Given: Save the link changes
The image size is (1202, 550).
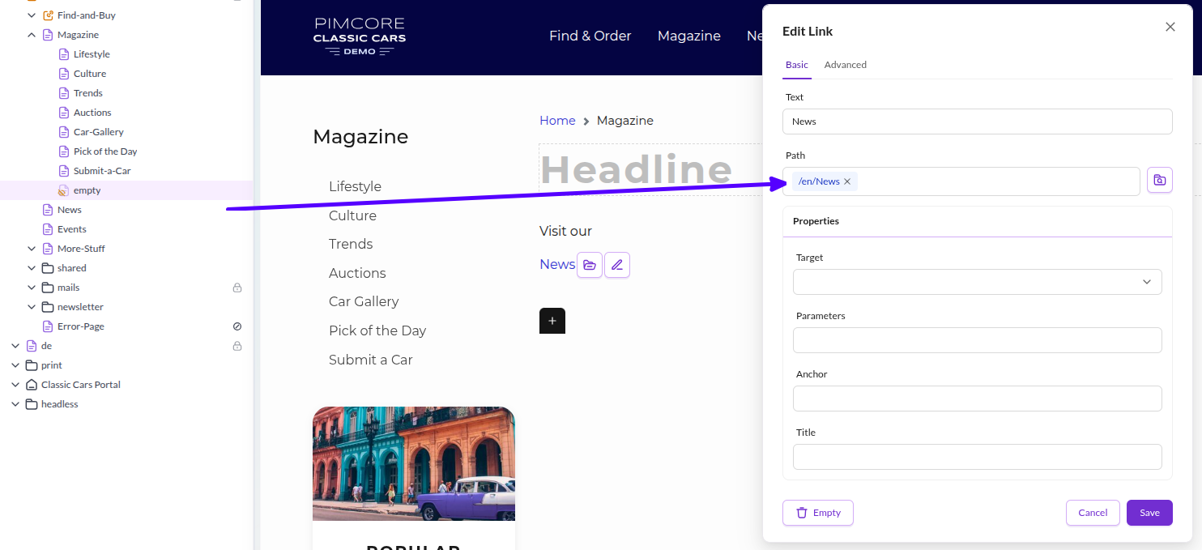Looking at the screenshot, I should pos(1149,513).
